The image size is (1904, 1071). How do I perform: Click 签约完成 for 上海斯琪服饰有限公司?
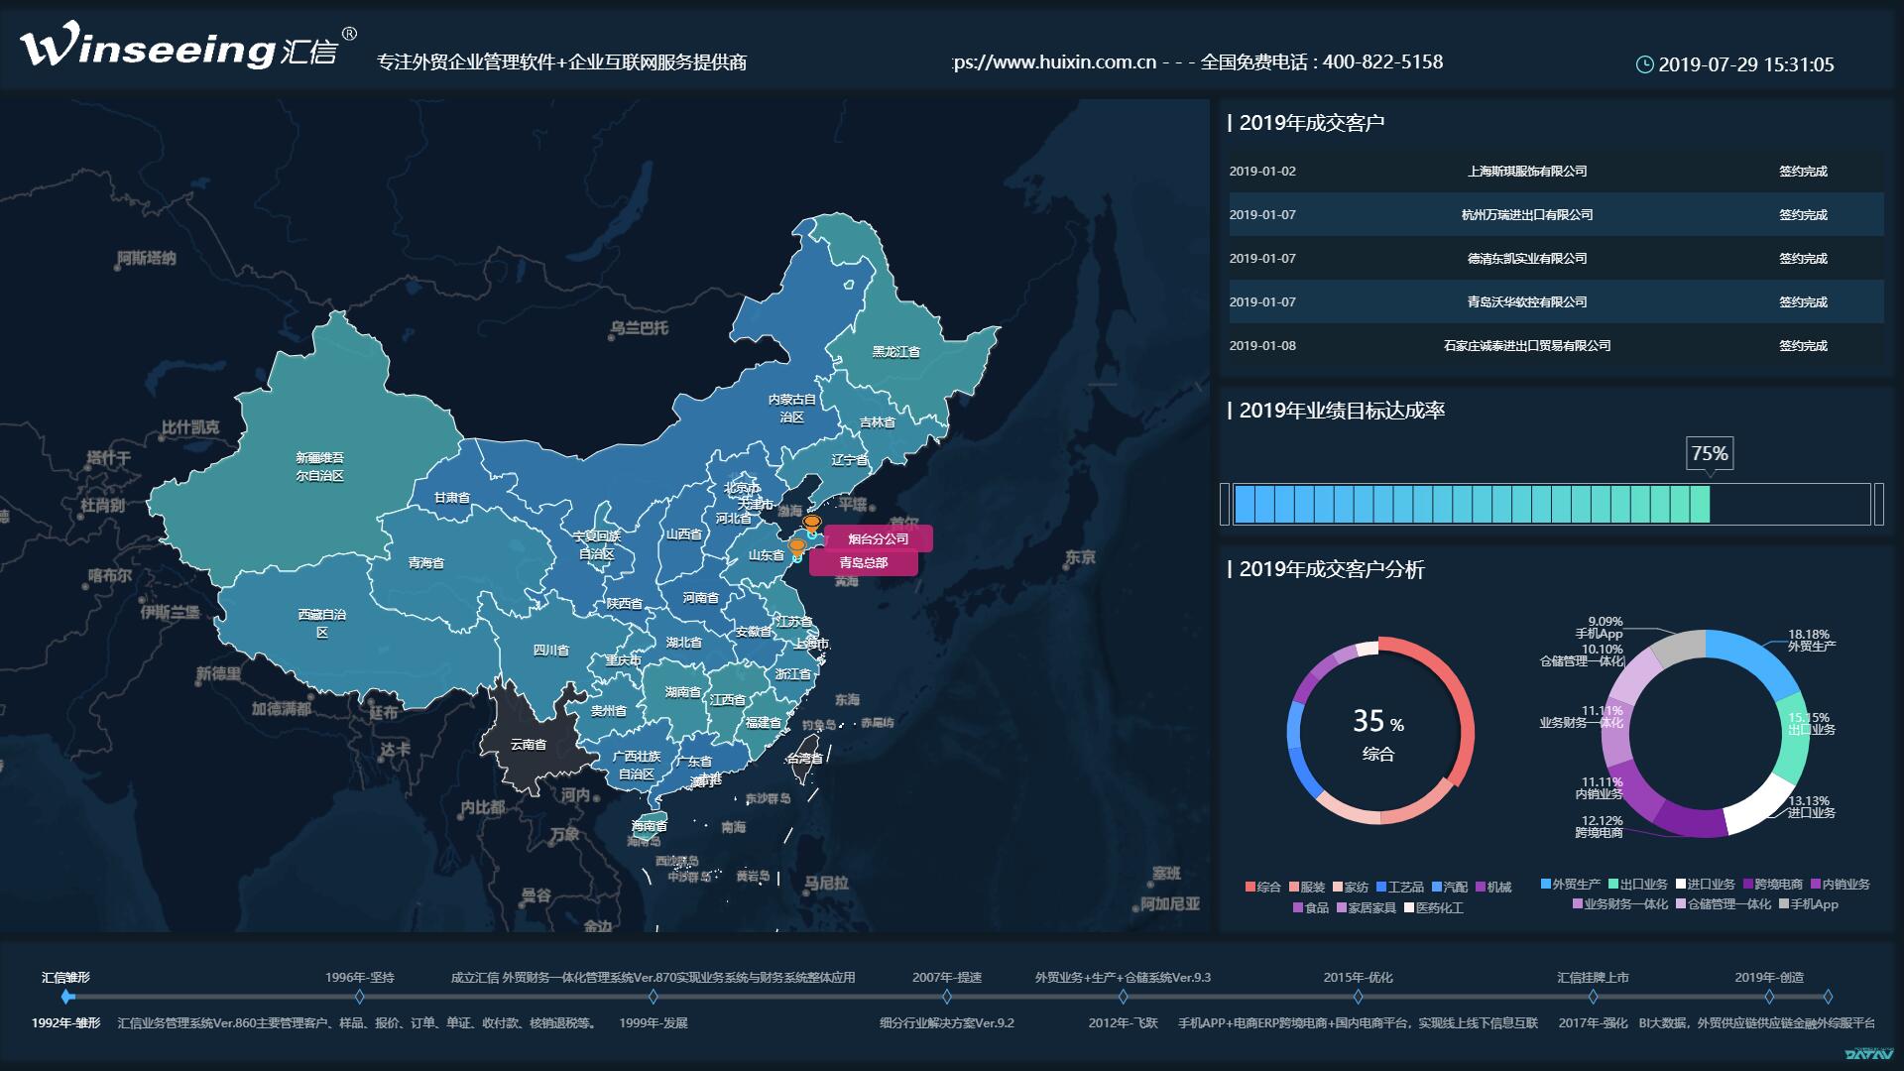(1803, 171)
